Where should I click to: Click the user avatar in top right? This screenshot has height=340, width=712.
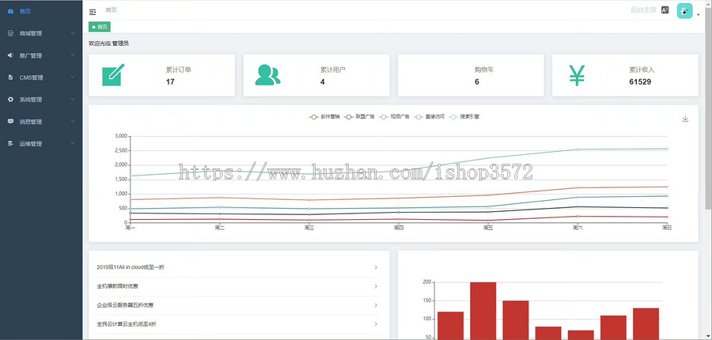[684, 11]
